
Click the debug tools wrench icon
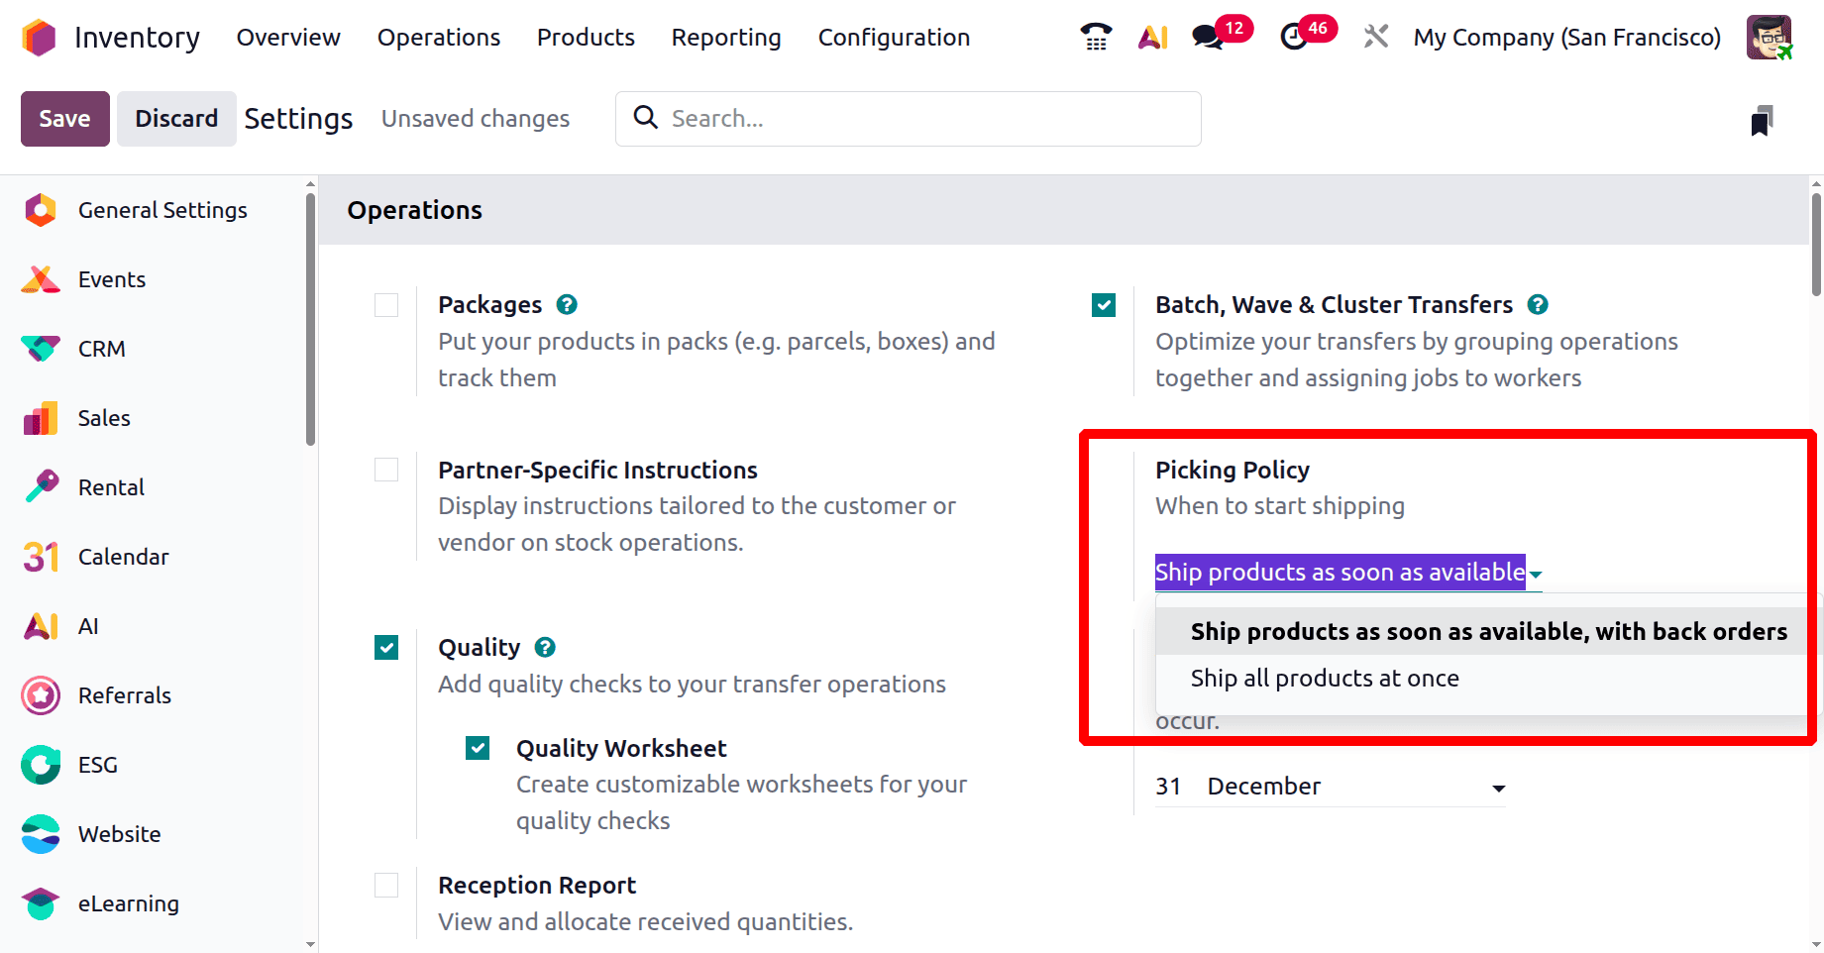1375,38
